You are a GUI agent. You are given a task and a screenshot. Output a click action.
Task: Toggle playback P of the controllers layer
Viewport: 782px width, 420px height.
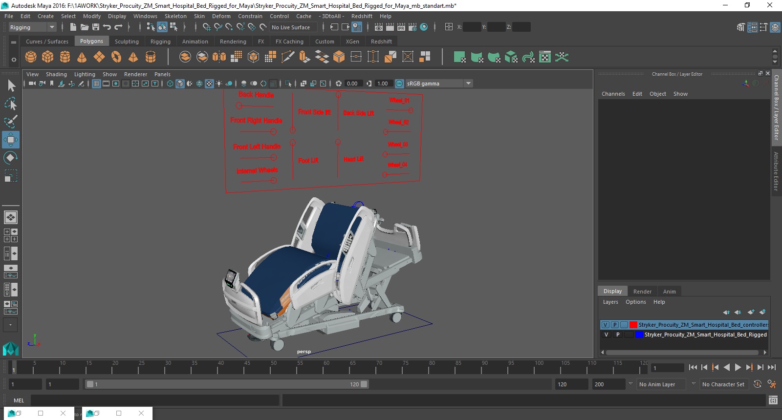tap(615, 325)
